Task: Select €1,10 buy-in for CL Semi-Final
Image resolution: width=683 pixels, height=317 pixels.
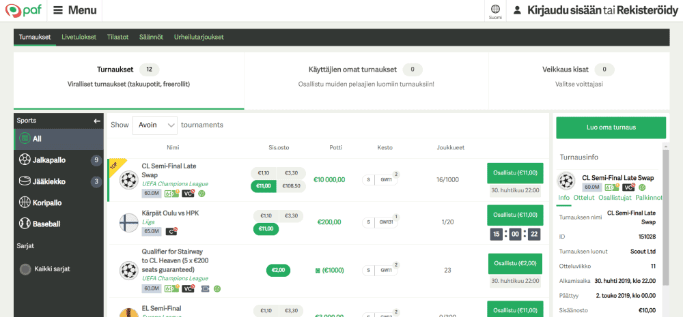Action: coord(264,173)
